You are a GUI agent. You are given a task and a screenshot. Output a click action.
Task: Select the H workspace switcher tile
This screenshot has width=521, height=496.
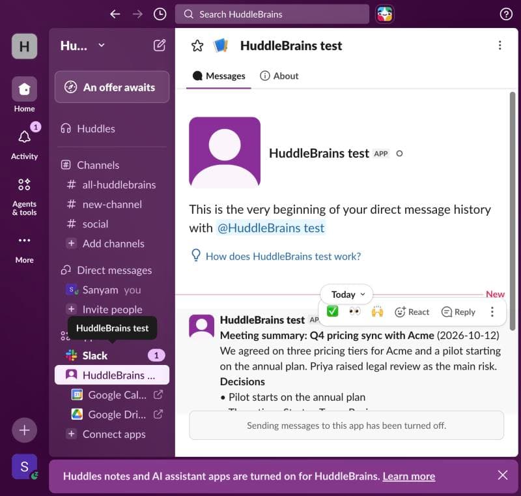24,46
